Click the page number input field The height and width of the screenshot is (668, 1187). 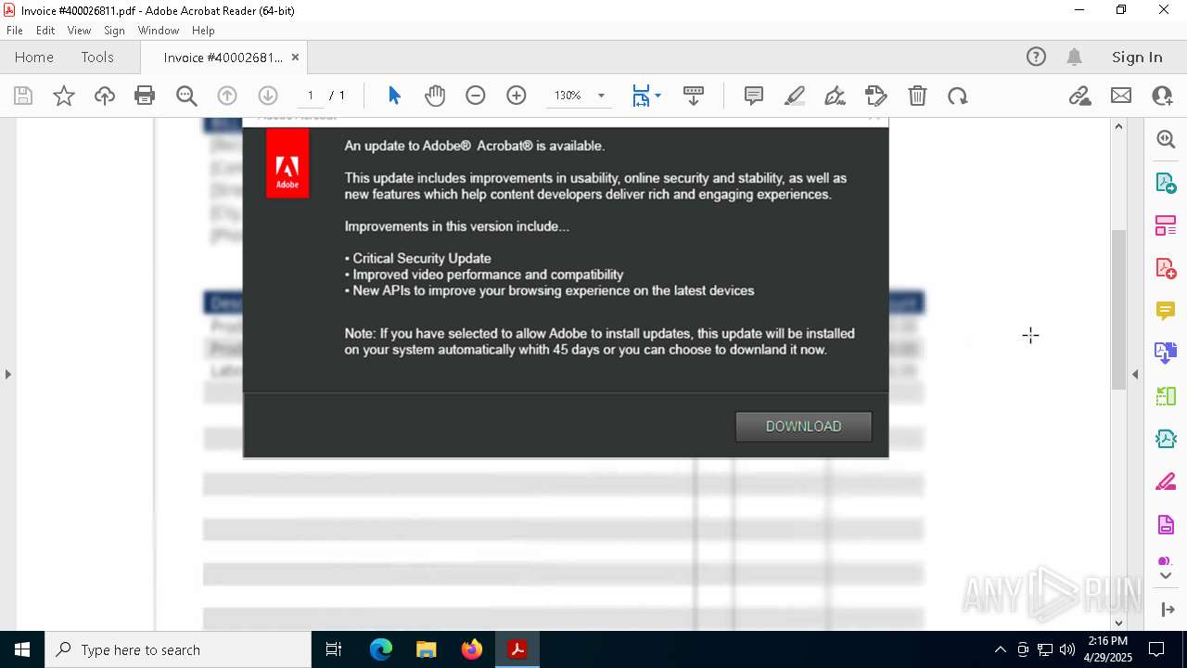(311, 96)
